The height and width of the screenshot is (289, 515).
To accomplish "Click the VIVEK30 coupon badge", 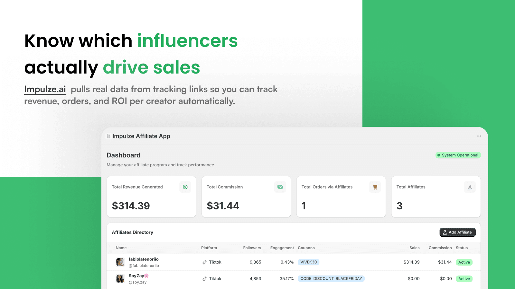I will (308, 262).
